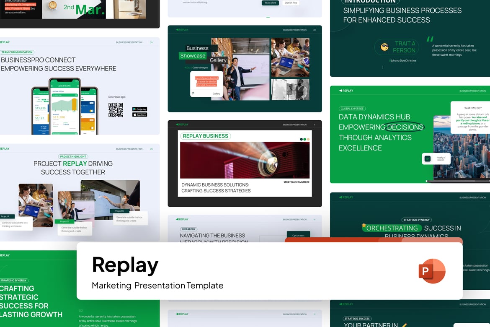This screenshot has height=327, width=490.
Task: Select the STRATEGIC SUCCESS tag
Action: 357,319
